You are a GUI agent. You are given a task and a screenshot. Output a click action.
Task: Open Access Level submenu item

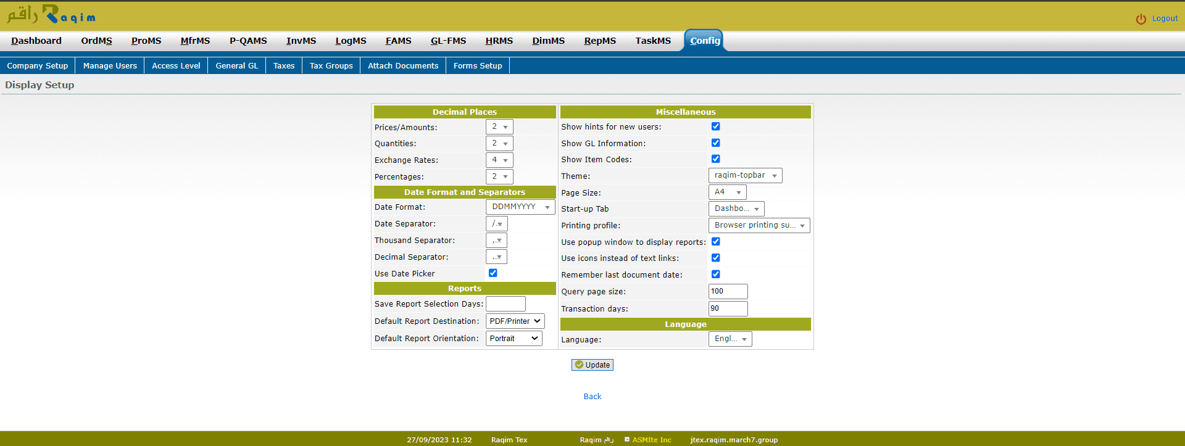[x=176, y=66]
